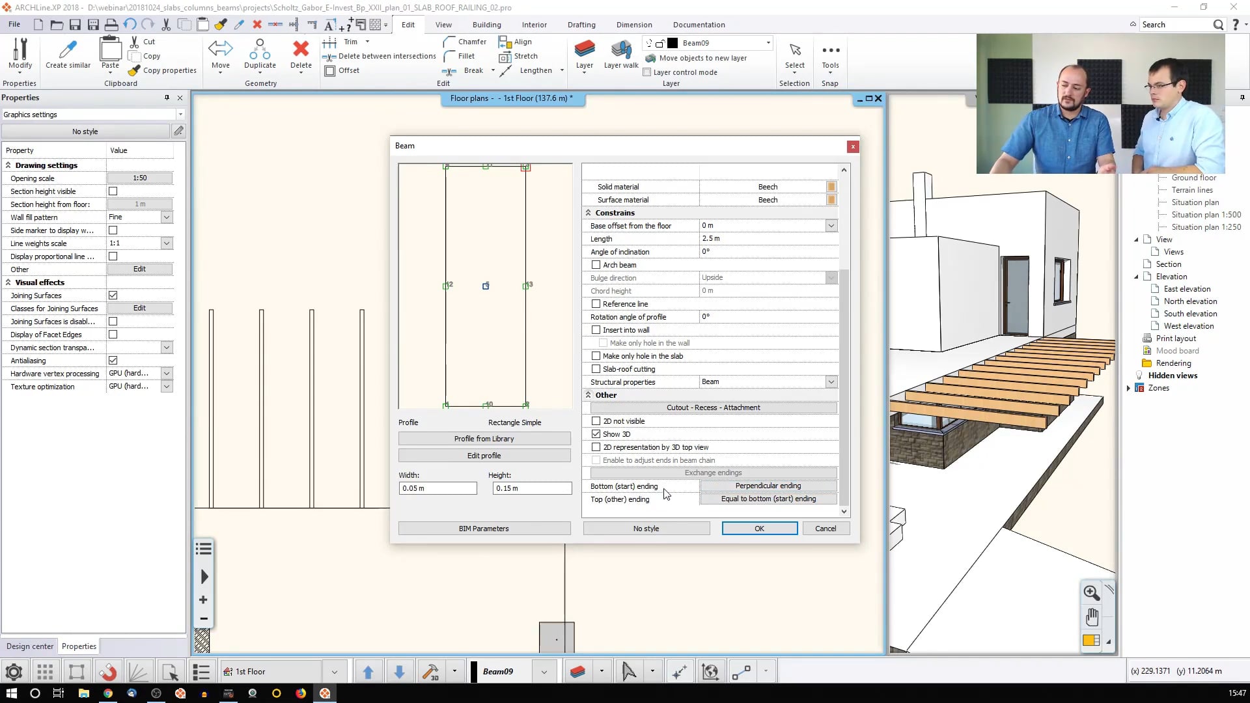Switch to the Building ribbon tab
The width and height of the screenshot is (1250, 703).
coord(486,25)
